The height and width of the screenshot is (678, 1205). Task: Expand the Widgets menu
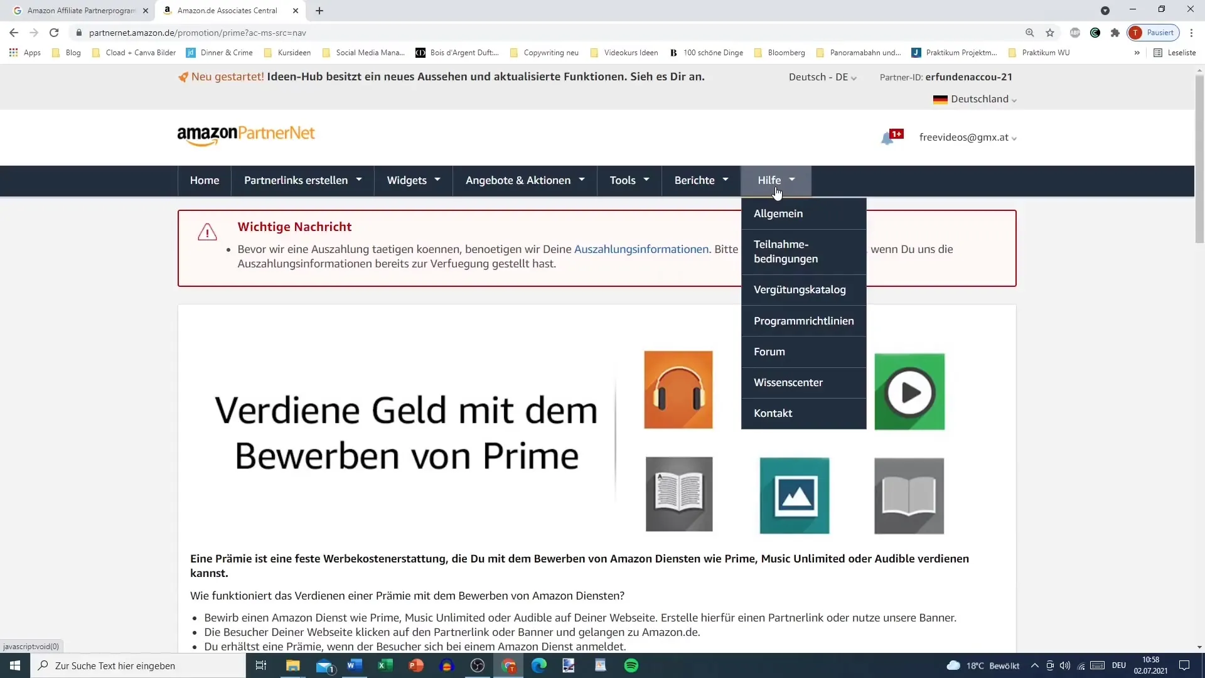point(414,181)
